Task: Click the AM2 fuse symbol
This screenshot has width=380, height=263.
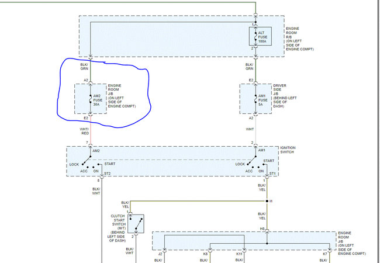Action: 91,99
